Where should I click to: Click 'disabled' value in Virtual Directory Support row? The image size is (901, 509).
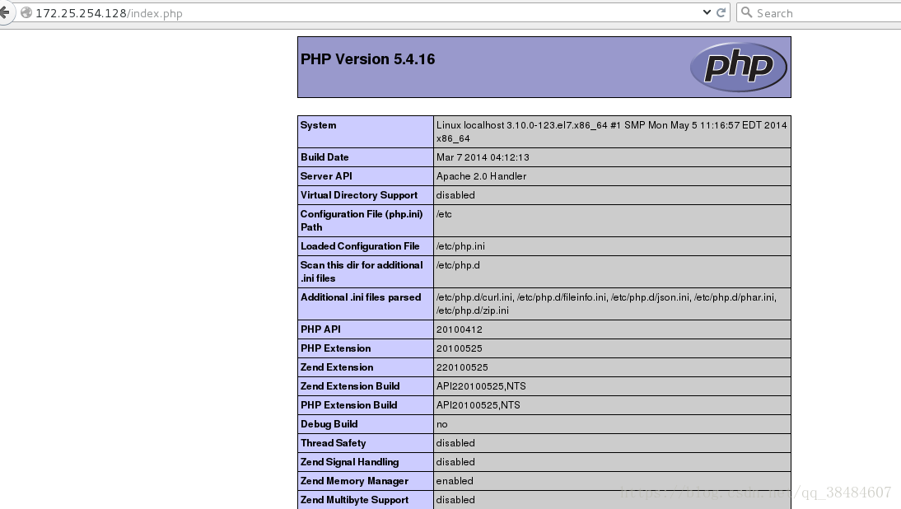pyautogui.click(x=455, y=195)
